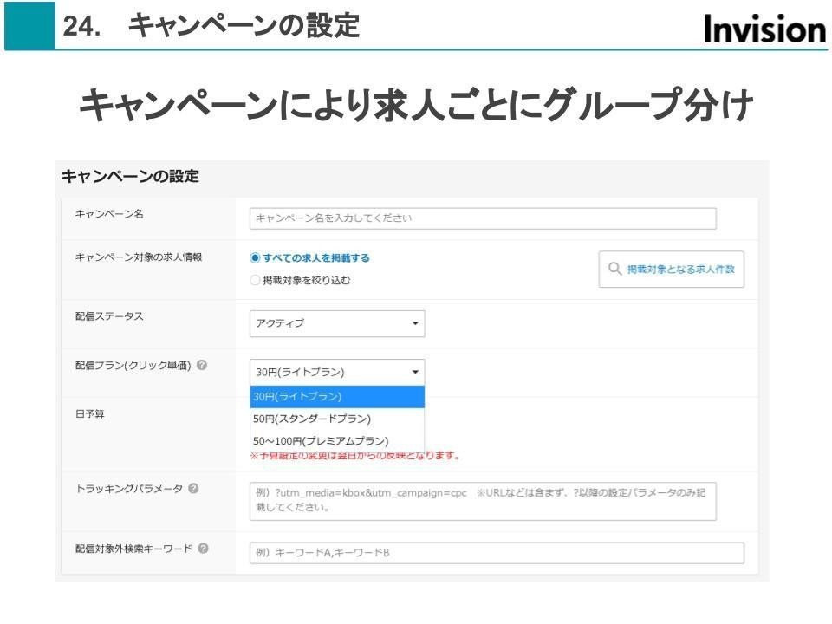Click the キャンペーン名 row label
This screenshot has width=832, height=624.
click(109, 214)
